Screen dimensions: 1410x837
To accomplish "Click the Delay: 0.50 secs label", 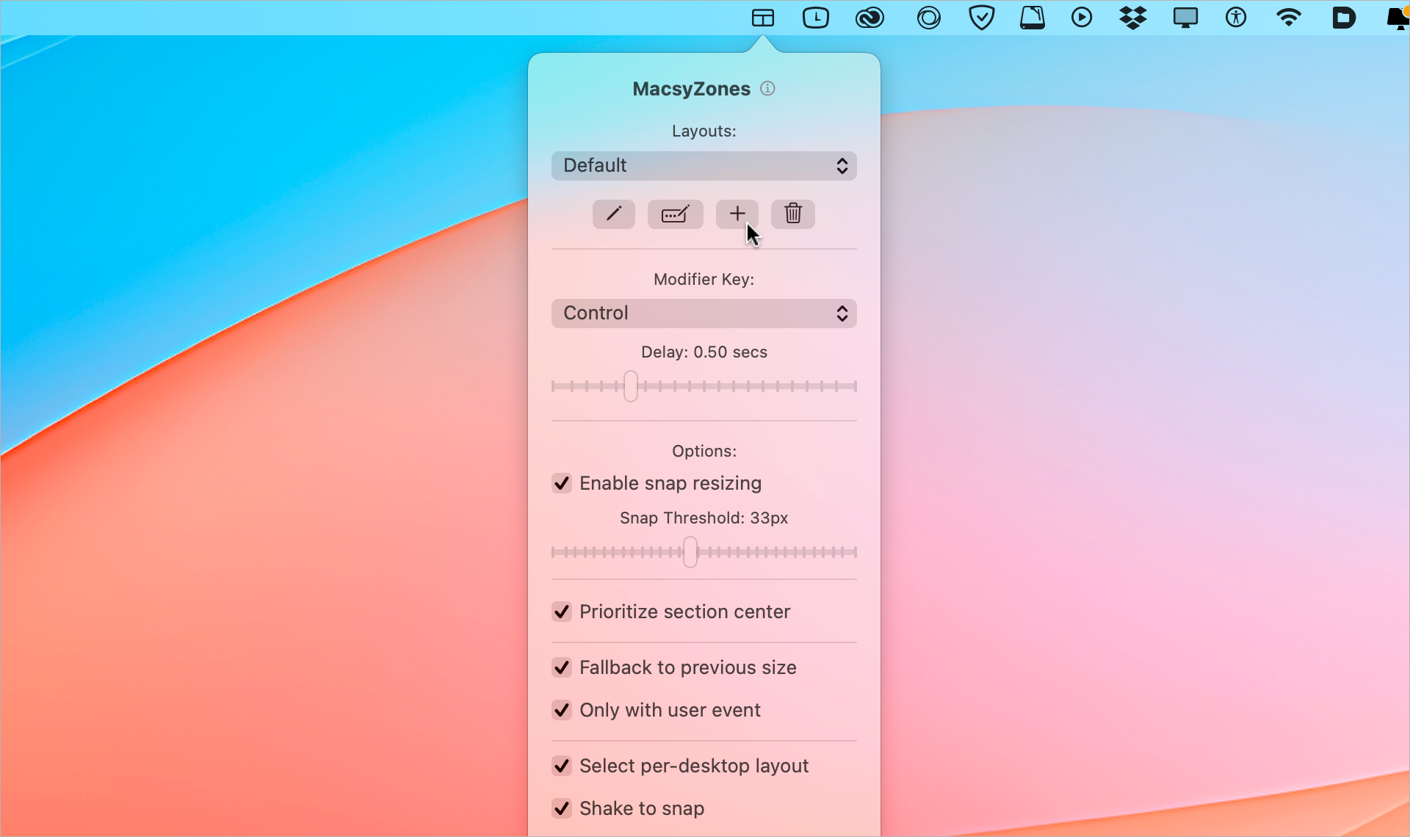I will (x=704, y=352).
